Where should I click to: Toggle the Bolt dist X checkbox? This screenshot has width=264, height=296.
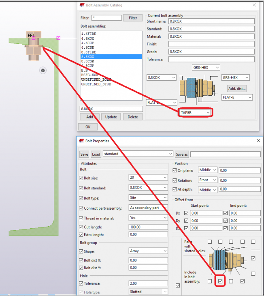81,260
